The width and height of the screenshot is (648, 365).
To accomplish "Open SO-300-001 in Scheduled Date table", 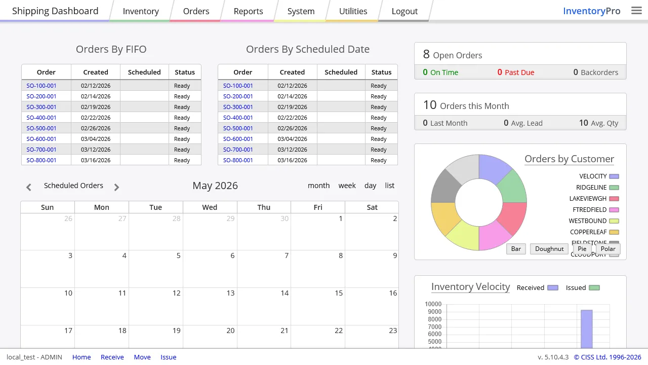I will coord(238,107).
